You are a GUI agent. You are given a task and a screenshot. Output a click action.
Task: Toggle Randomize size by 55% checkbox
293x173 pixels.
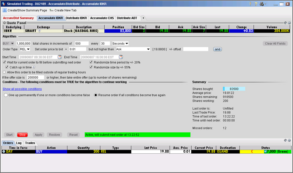tap(91, 67)
